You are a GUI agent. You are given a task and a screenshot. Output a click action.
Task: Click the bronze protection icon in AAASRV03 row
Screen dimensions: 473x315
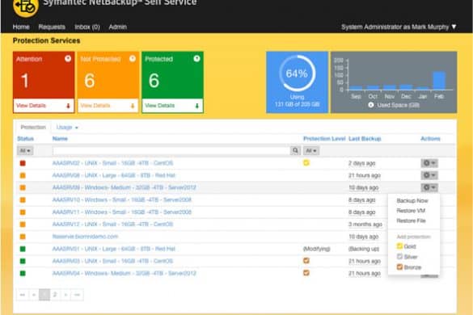tap(306, 260)
